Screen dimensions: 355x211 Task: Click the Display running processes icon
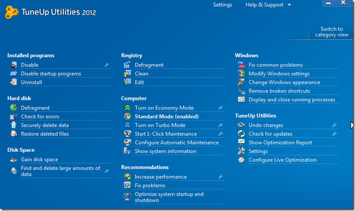tap(241, 99)
